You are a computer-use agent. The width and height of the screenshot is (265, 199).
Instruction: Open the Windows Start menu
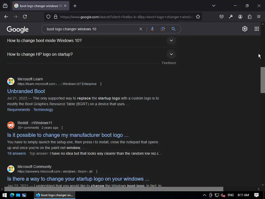click(x=5, y=195)
